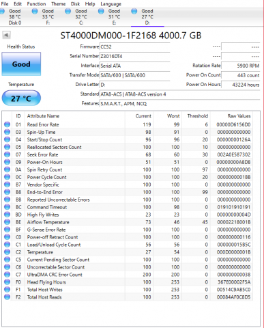Click the status orb for Total Host Reads
The height and width of the screenshot is (328, 264).
pos(8,297)
